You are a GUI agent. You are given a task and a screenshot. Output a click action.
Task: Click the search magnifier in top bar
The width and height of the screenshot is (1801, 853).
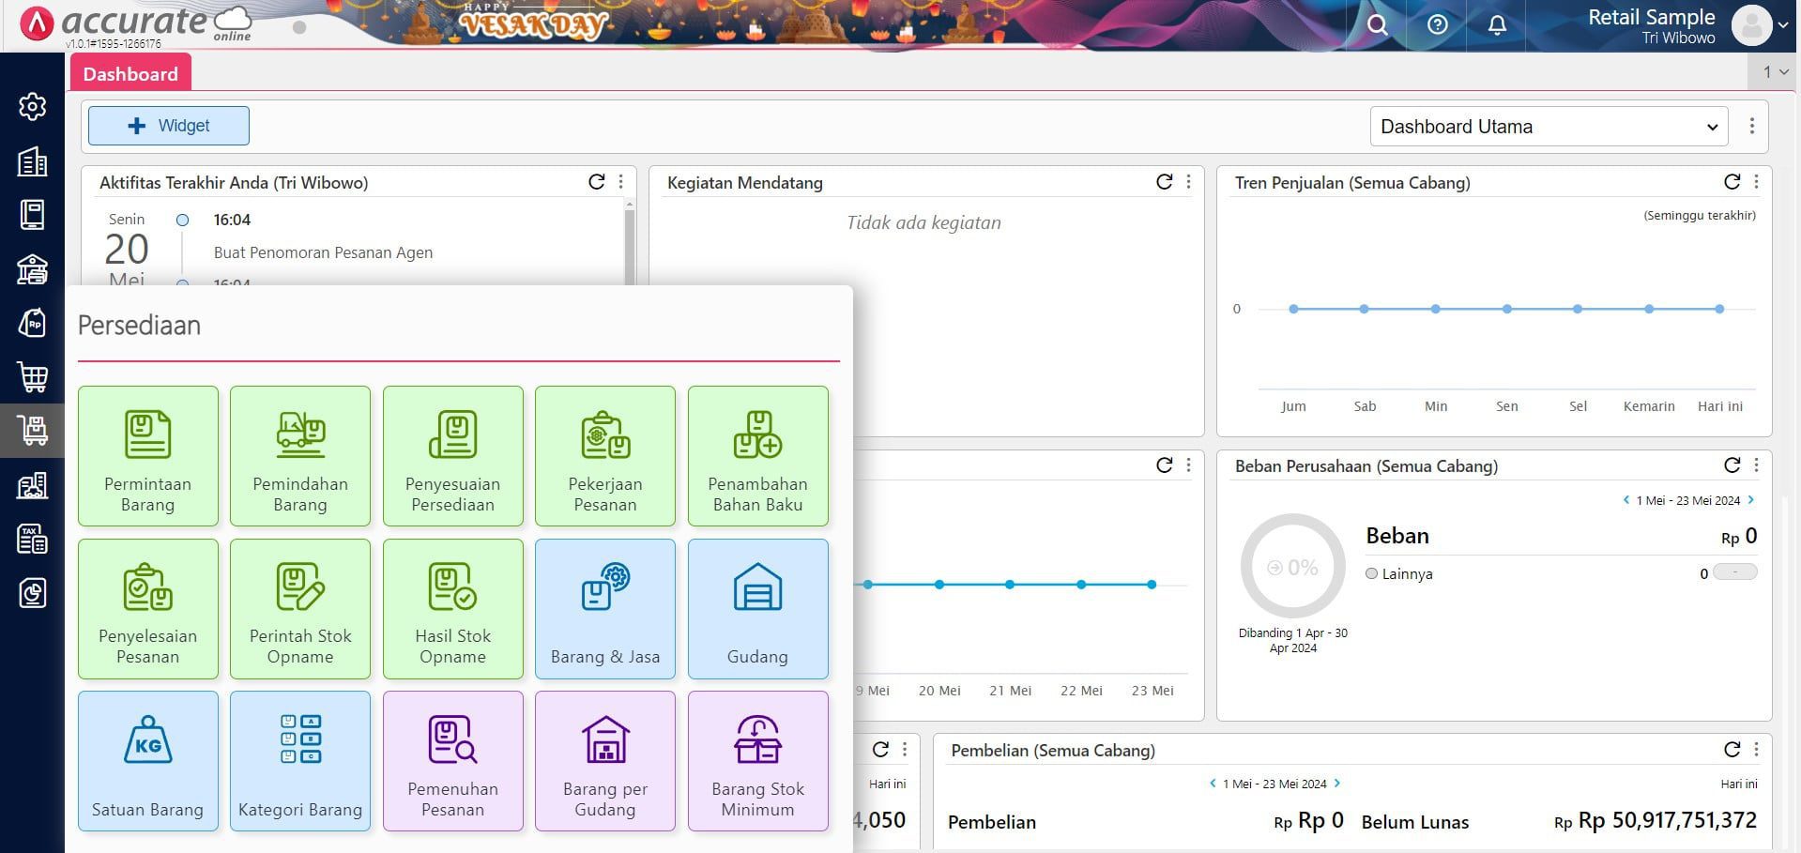pos(1376,25)
